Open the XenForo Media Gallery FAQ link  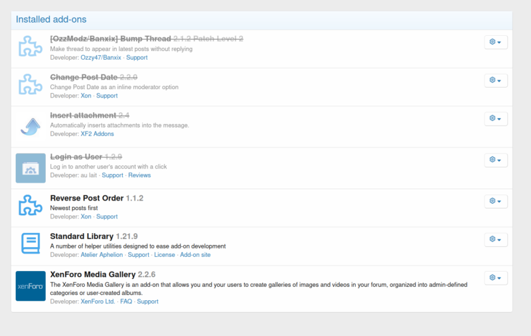coord(126,301)
